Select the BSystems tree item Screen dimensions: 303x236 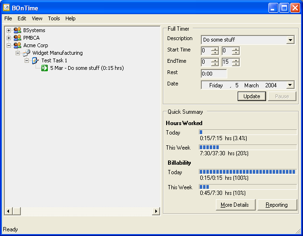click(x=34, y=30)
